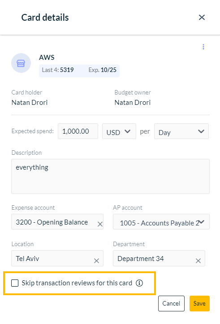220x324 pixels.
Task: Click the info icon beside skip transaction reviews
Action: [x=139, y=283]
